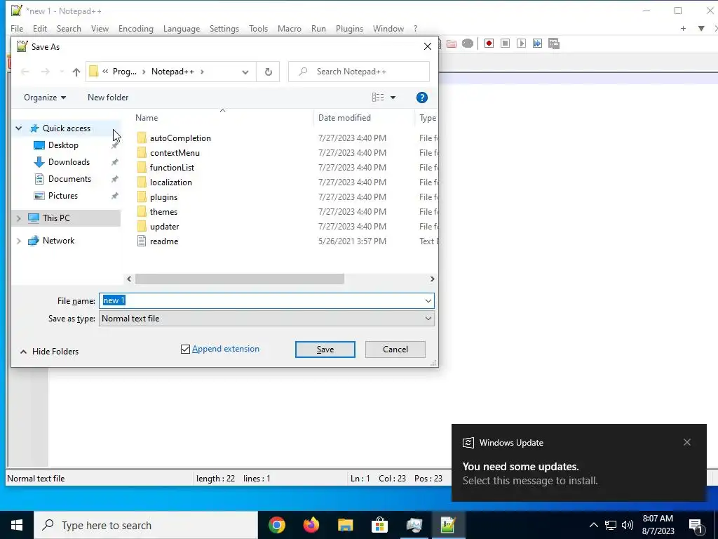Open the Save As help icon
The height and width of the screenshot is (539, 718).
coord(421,98)
